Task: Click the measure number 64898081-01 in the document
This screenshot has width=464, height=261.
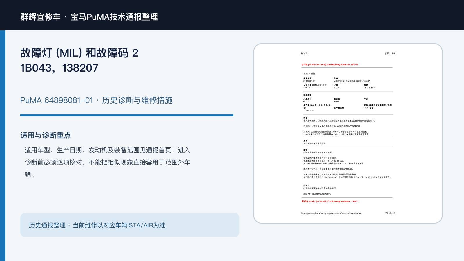Action: pyautogui.click(x=309, y=81)
